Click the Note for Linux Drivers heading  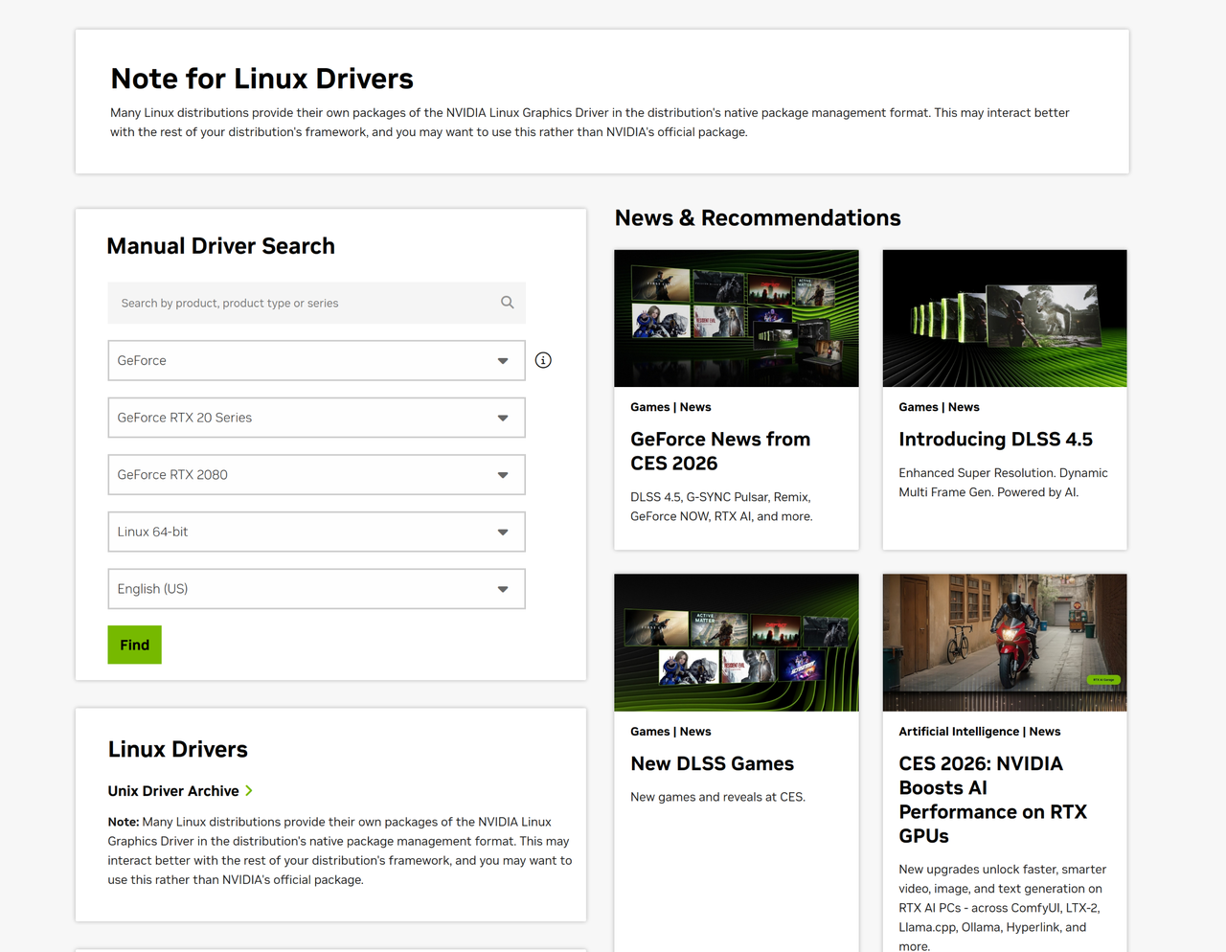[262, 79]
